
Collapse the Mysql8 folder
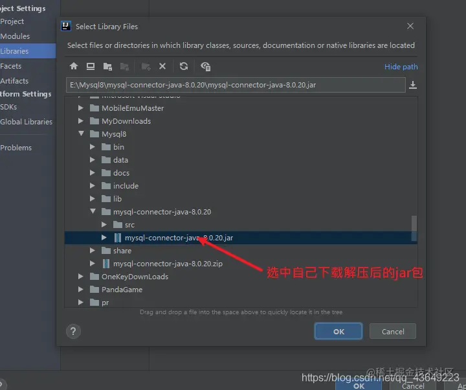pyautogui.click(x=81, y=133)
